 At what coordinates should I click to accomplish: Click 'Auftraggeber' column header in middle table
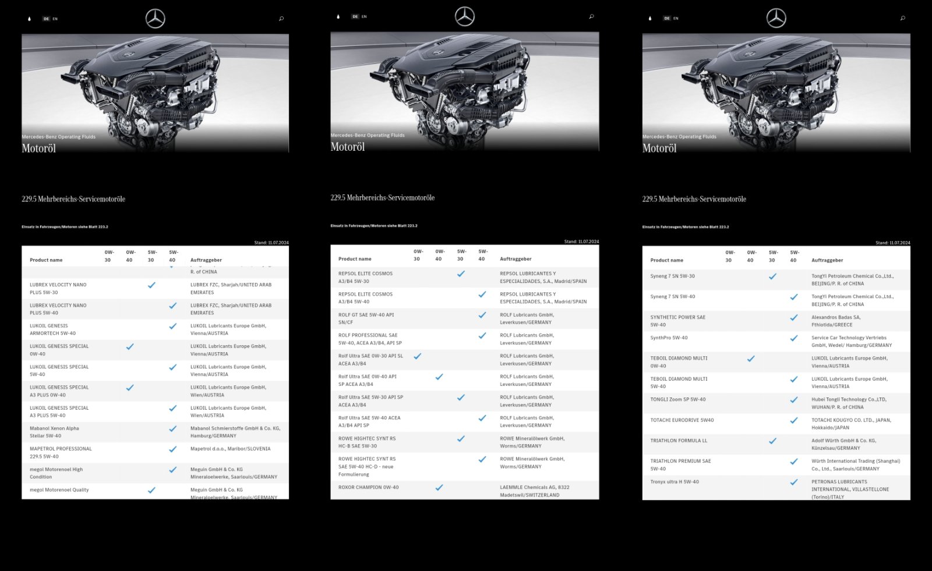click(x=516, y=259)
